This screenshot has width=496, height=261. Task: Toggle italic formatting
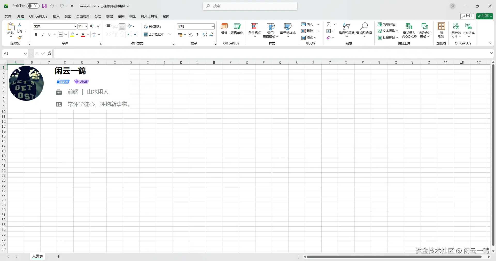pos(43,35)
